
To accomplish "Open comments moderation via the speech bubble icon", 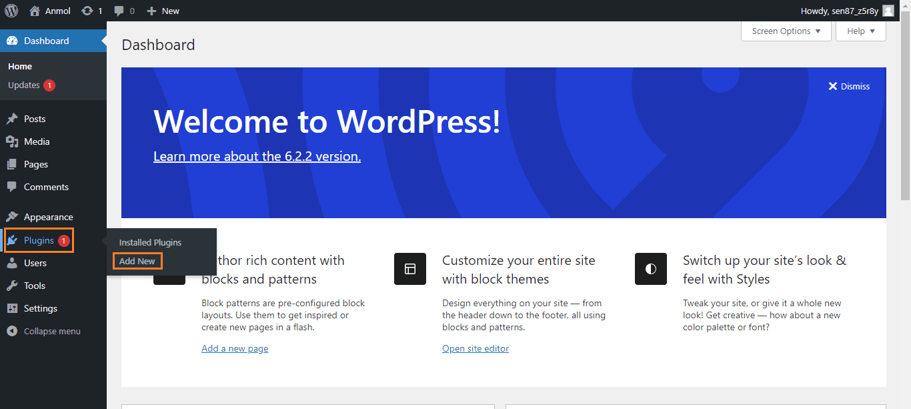I will click(x=120, y=10).
